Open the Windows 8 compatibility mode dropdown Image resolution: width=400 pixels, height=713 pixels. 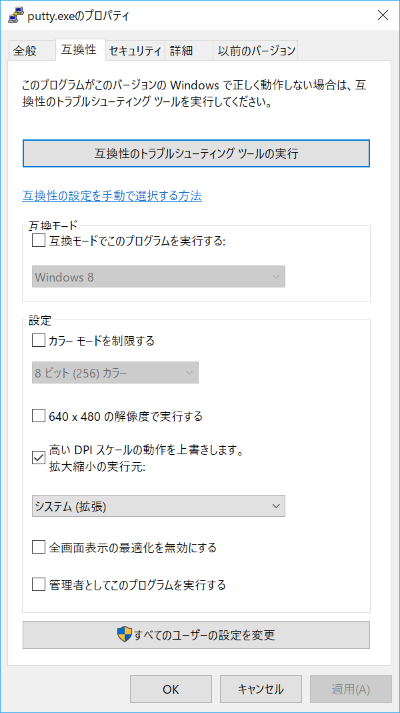(x=158, y=276)
